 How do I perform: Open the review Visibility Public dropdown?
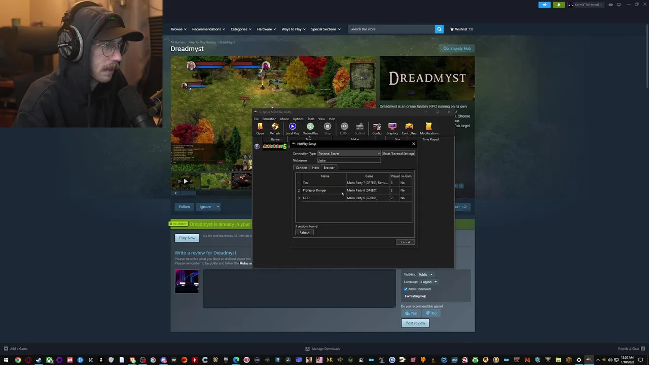[x=425, y=274]
